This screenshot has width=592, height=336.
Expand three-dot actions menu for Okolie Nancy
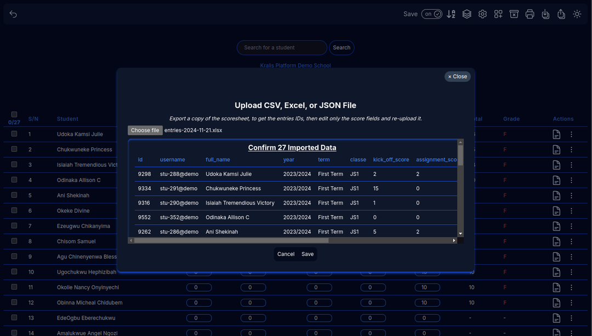[x=571, y=287]
